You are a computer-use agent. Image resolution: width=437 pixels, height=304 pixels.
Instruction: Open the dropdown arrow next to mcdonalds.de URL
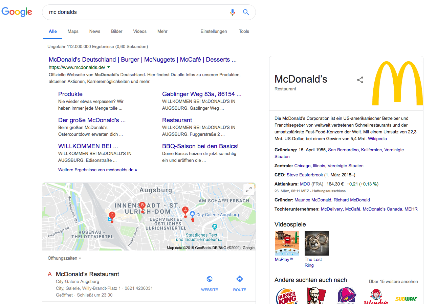pyautogui.click(x=109, y=67)
